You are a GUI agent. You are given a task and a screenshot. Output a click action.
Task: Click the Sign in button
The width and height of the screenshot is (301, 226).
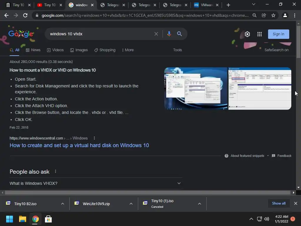click(279, 34)
